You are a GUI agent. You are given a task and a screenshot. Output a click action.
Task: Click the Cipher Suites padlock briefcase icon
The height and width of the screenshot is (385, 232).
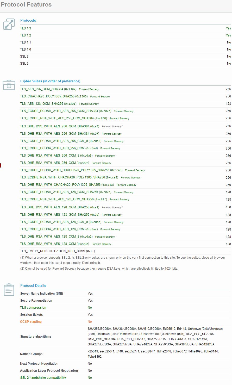click(x=9, y=85)
